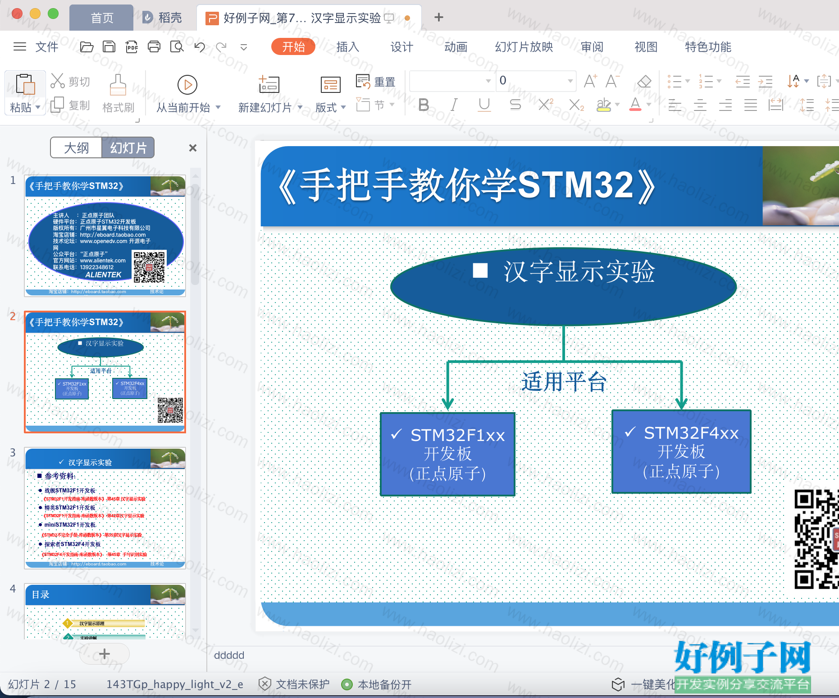The image size is (839, 698).
Task: Click the open file folder icon
Action: pyautogui.click(x=87, y=47)
